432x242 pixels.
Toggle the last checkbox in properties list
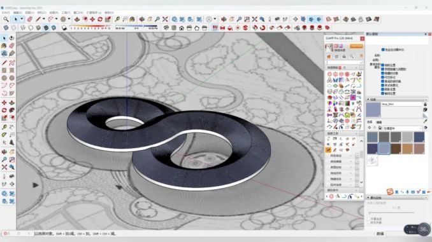383,93
